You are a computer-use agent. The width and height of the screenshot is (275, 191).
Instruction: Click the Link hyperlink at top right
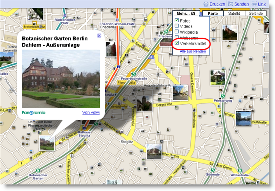tap(262, 4)
